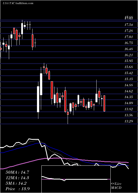138x193 pixels.
Task: Click the MACD inset chart panel
Action: [x=76, y=179]
